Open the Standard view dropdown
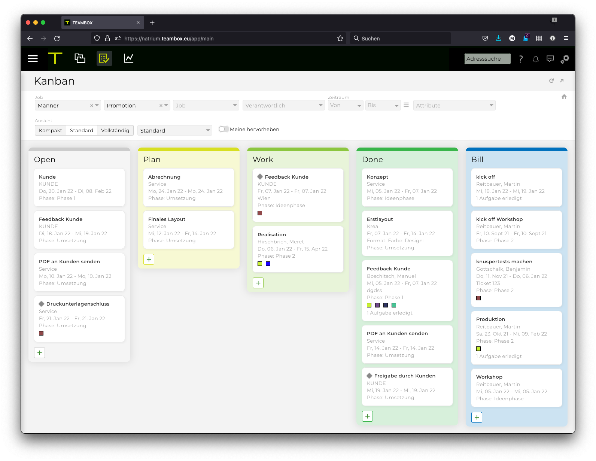Image resolution: width=596 pixels, height=461 pixels. coord(174,130)
